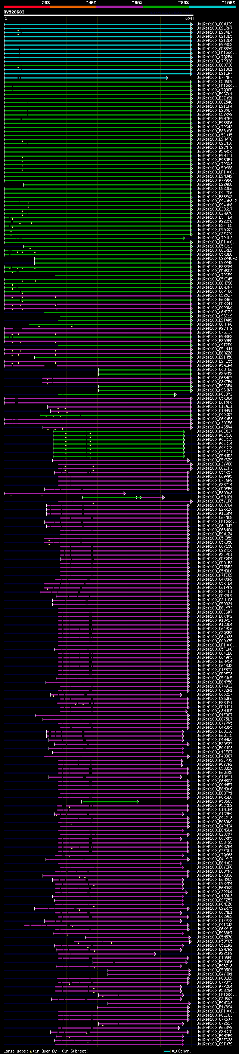Screen dimensions: 239x1054
Task: Click the UniRef100_A5AJC1 label
Action: click(214, 497)
